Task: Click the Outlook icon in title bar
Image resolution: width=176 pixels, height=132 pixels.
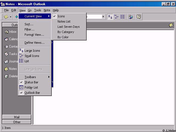Action: pos(2,4)
